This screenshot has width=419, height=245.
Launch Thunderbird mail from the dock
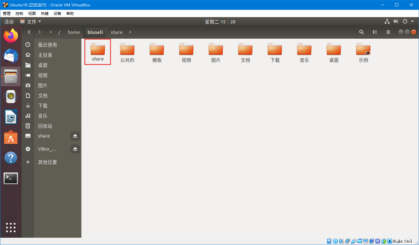(x=11, y=56)
